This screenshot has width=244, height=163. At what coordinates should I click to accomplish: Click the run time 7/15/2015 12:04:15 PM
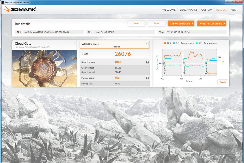[178, 32]
